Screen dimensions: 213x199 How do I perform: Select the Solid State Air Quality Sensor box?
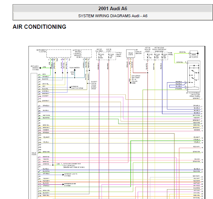tap(130, 54)
